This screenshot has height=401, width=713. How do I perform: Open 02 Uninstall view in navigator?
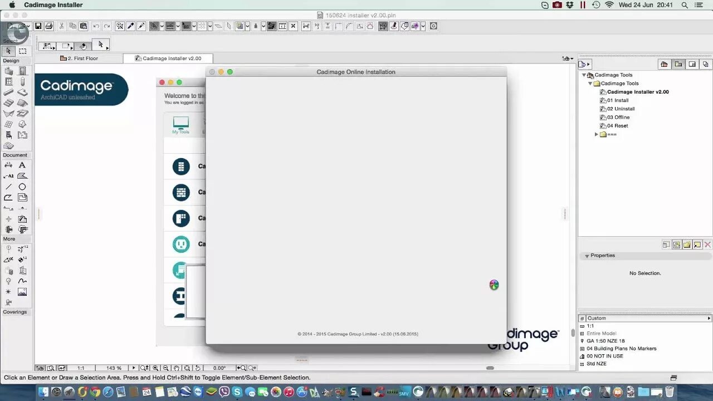(621, 109)
